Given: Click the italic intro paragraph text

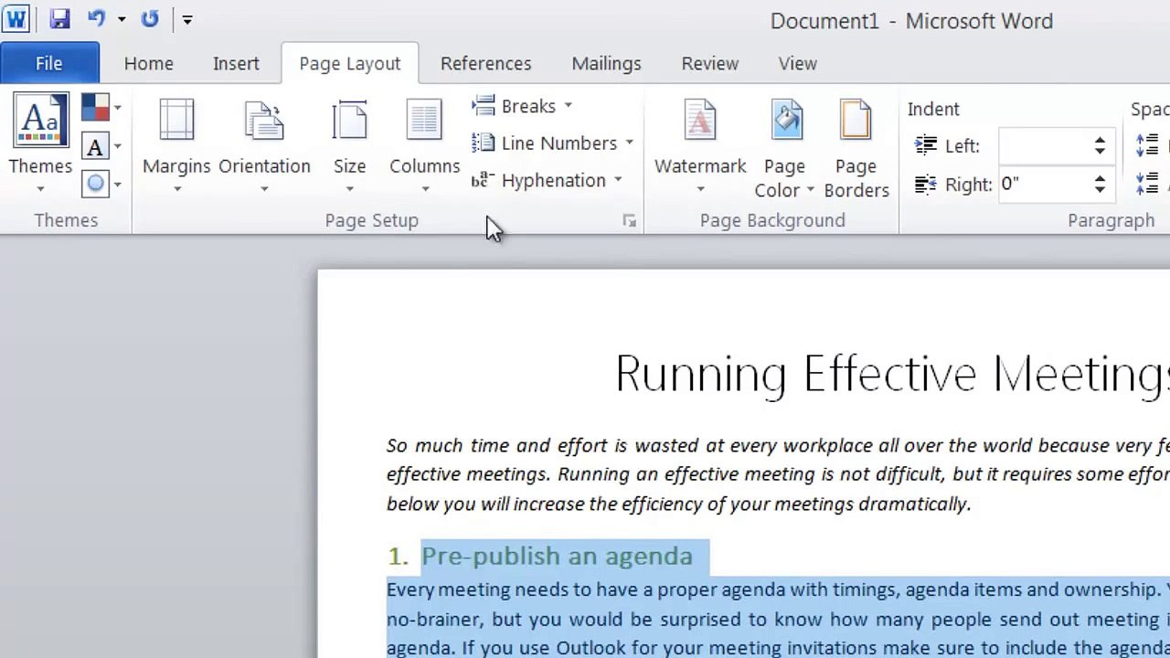Looking at the screenshot, I should tap(778, 474).
